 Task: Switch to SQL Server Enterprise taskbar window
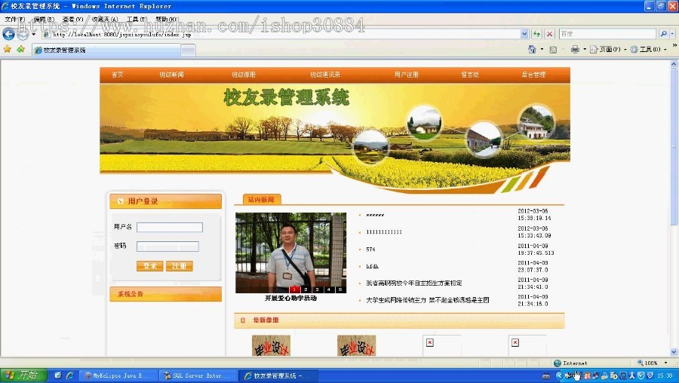coord(198,375)
